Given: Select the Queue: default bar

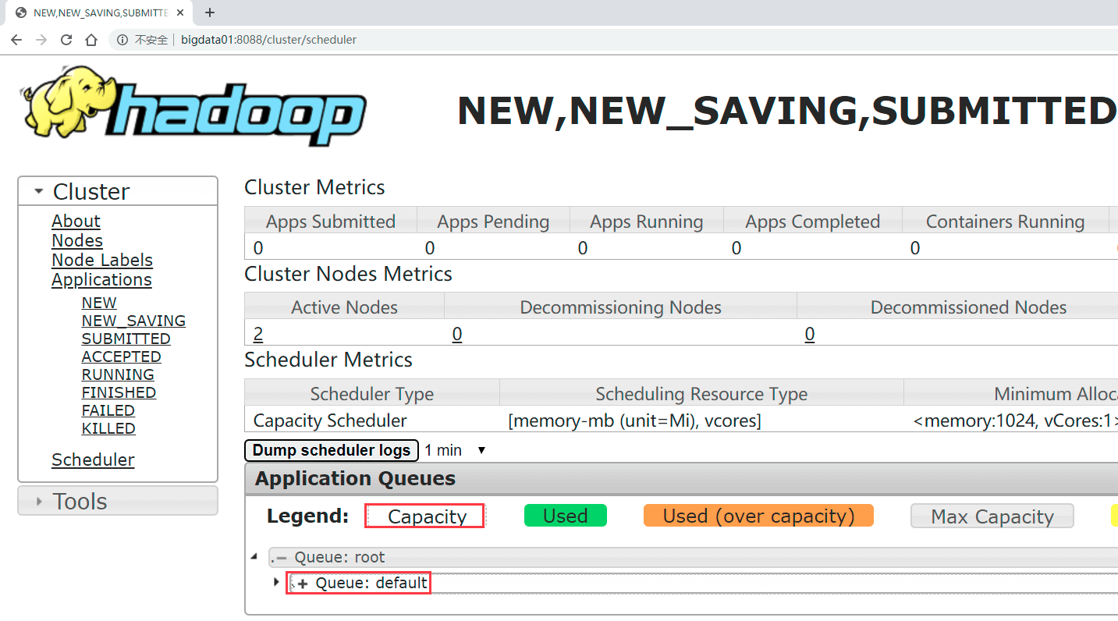Looking at the screenshot, I should pos(703,583).
